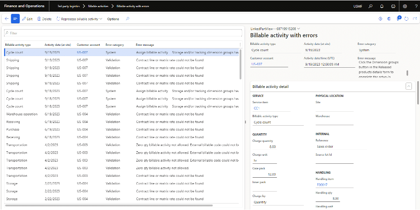Open Settings with the gear icon
420x210 pixels.
pyautogui.click(x=405, y=6)
